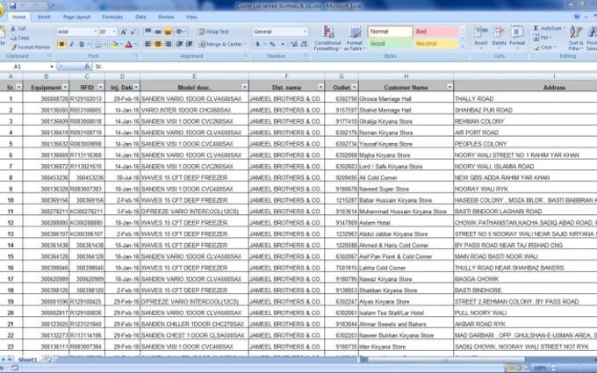Increase font size with Grow Font icon
This screenshot has height=373, width=597.
pos(124,32)
